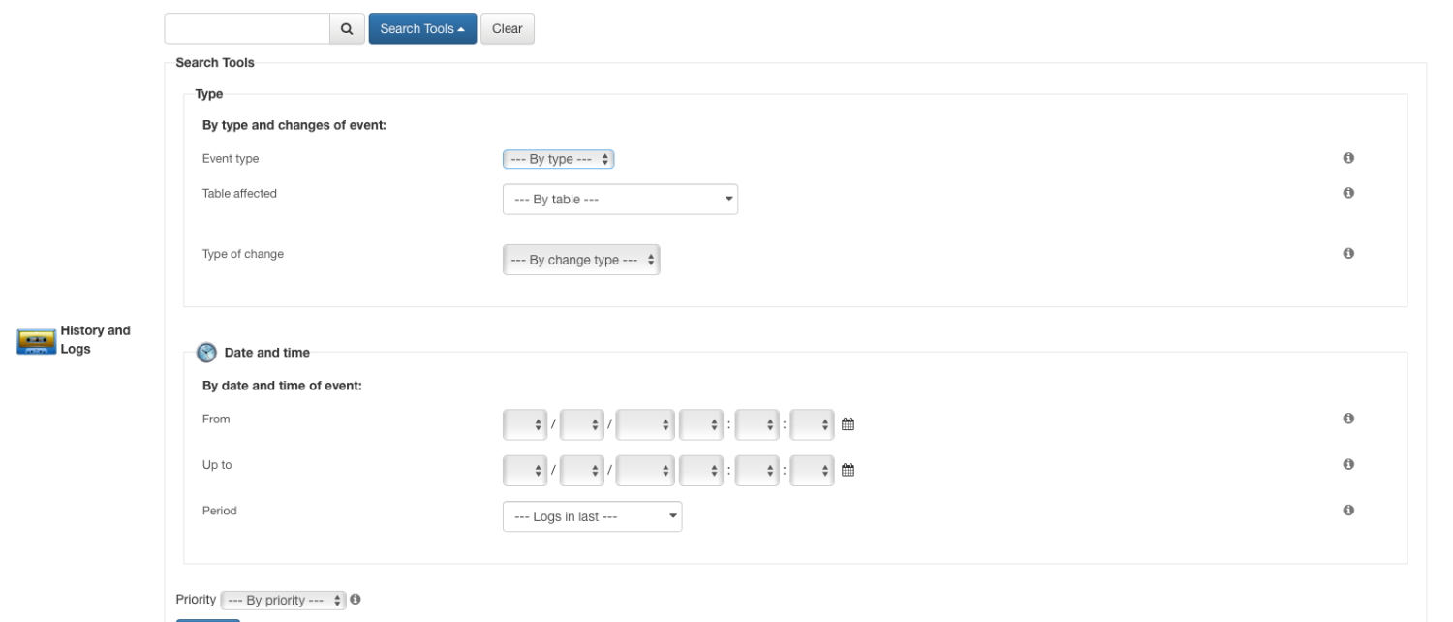Image resolution: width=1453 pixels, height=622 pixels.
Task: Open the From minute select
Action: coord(757,424)
